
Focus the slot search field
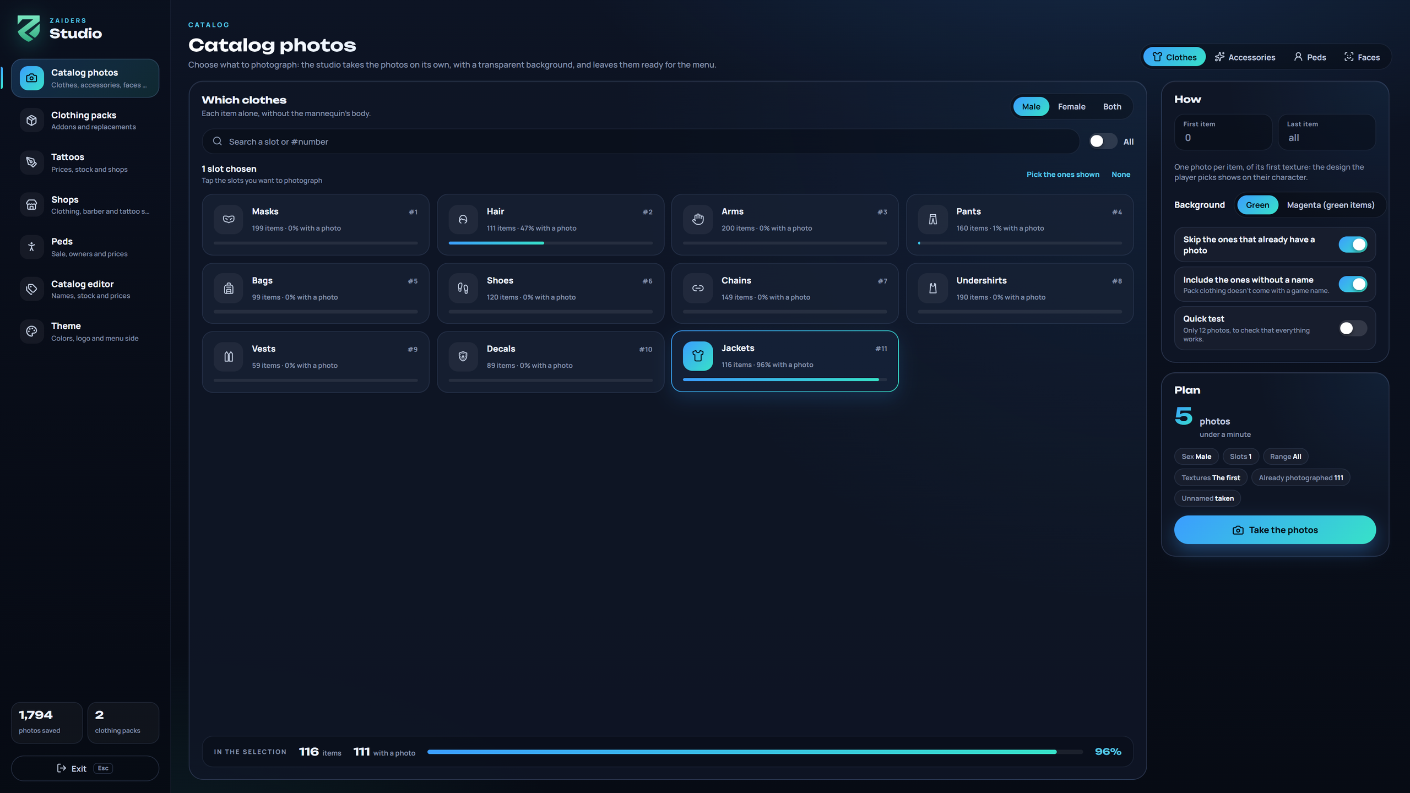(x=641, y=142)
